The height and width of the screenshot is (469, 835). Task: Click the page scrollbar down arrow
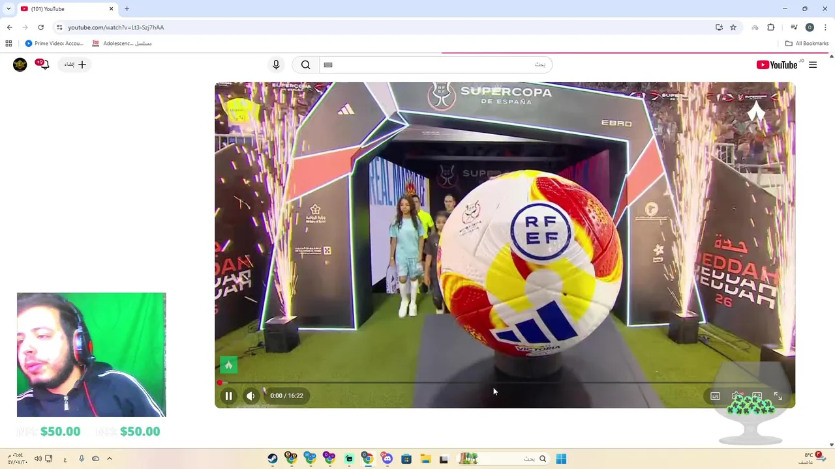tap(831, 445)
